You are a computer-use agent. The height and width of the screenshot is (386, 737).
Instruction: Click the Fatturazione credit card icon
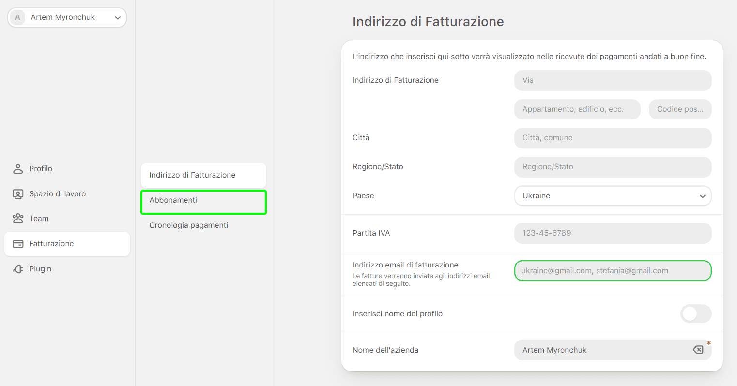18,243
